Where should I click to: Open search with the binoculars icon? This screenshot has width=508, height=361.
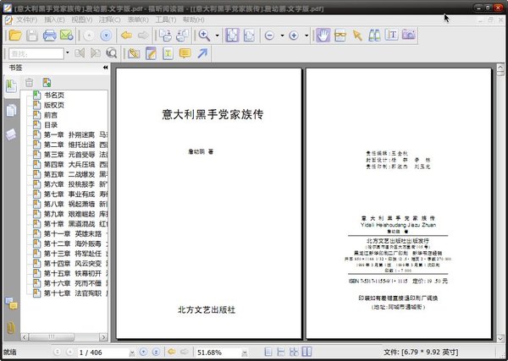click(x=374, y=36)
